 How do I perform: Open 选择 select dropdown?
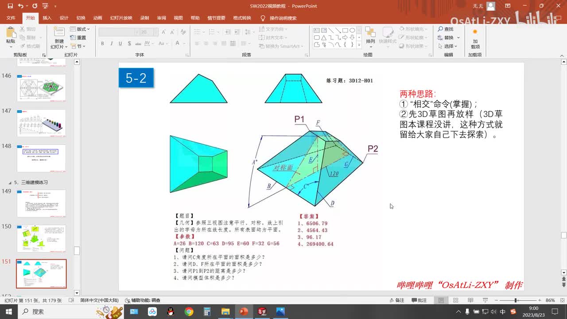click(449, 46)
